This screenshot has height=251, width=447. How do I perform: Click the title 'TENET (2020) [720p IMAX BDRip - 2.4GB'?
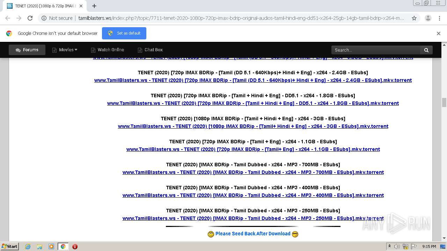pyautogui.click(x=253, y=73)
